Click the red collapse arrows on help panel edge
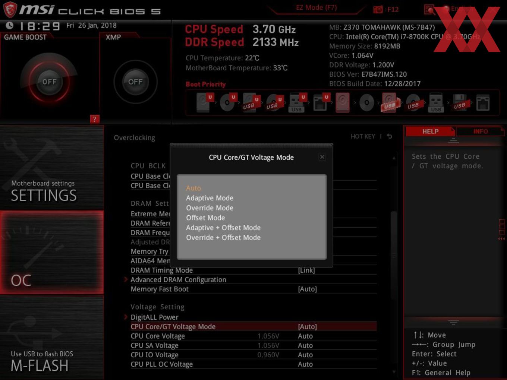Image resolution: width=507 pixels, height=380 pixels. click(501, 239)
